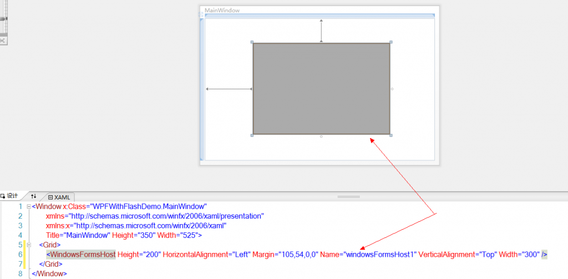The height and width of the screenshot is (279, 568).
Task: Click line number 8 in the gutter
Action: (20, 273)
